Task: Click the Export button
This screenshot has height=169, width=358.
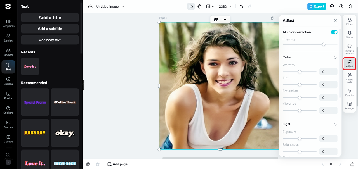Action: tap(317, 6)
